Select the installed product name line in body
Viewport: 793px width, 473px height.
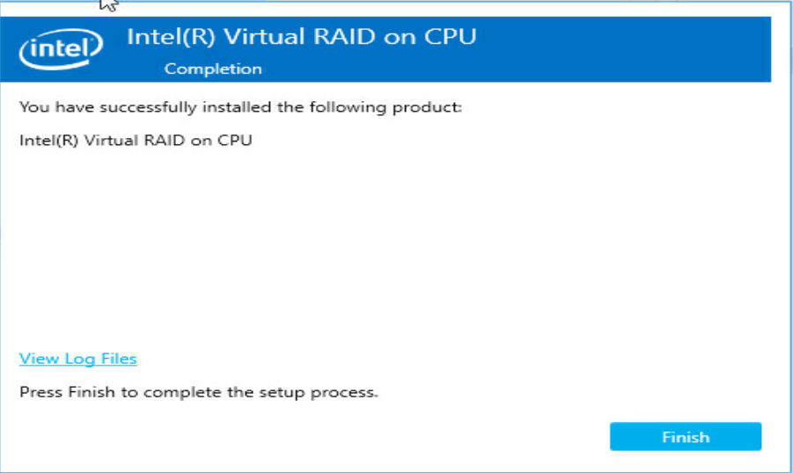(x=136, y=141)
